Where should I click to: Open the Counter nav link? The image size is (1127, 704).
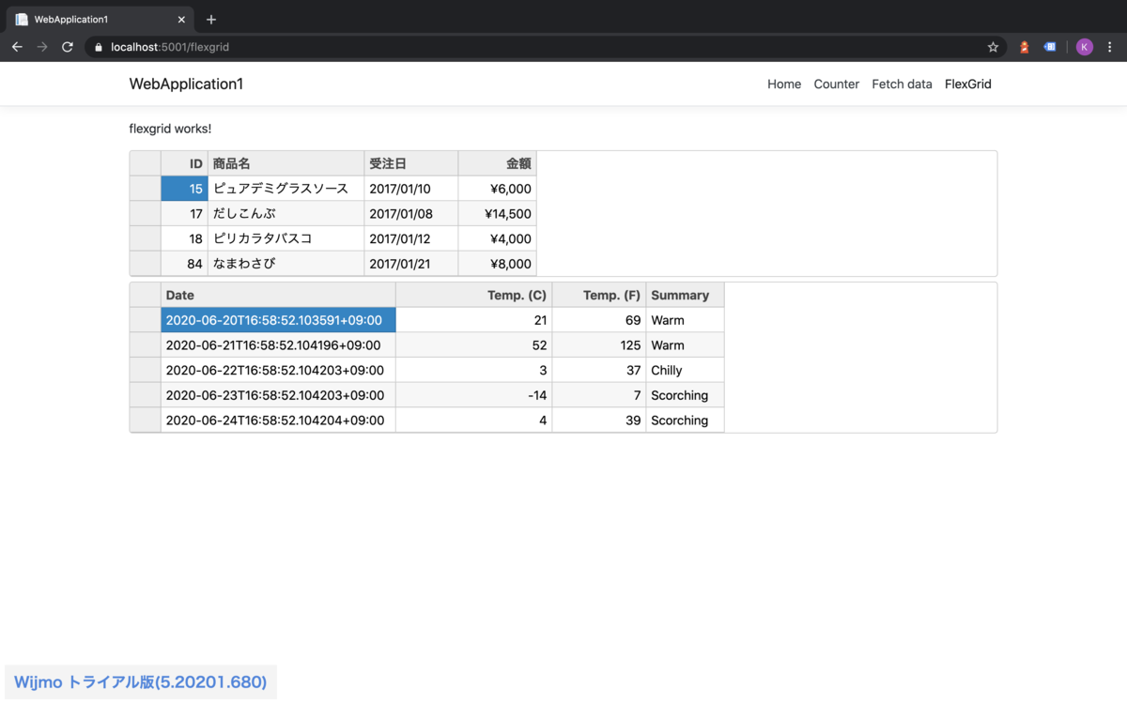[x=837, y=84]
